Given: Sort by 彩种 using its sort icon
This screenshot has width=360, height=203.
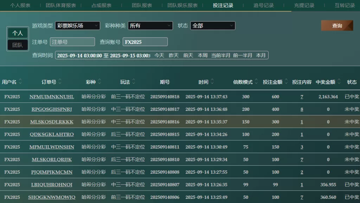Looking at the screenshot, I should click(99, 82).
